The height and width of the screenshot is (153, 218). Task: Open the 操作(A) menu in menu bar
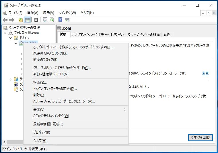pyautogui.click(x=32, y=13)
